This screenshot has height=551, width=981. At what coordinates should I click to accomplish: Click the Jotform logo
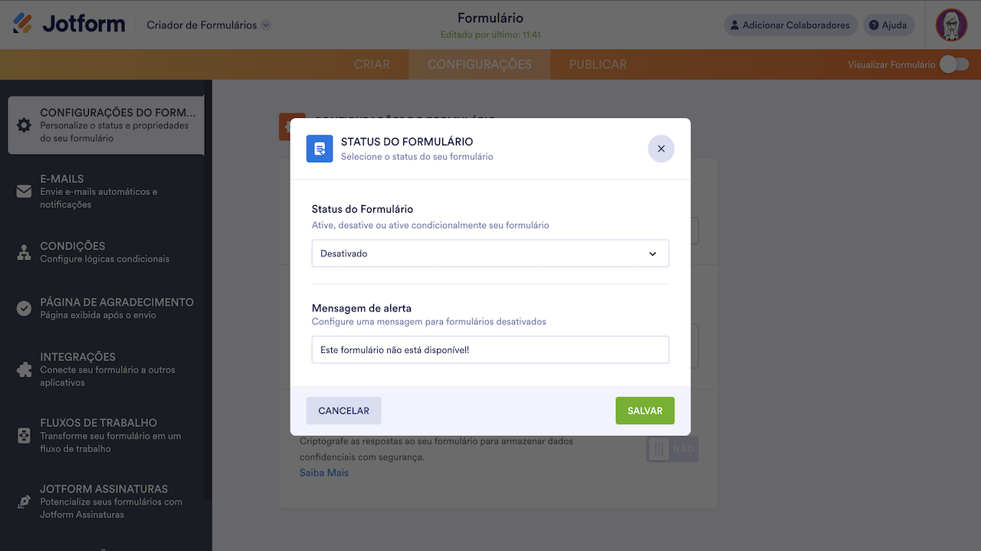click(69, 24)
